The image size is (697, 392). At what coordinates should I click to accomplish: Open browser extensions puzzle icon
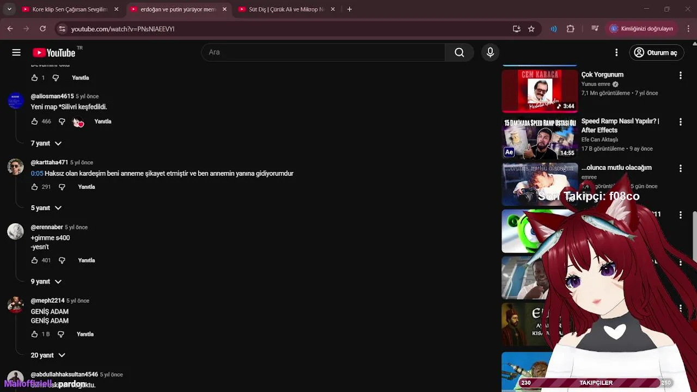[x=571, y=29]
